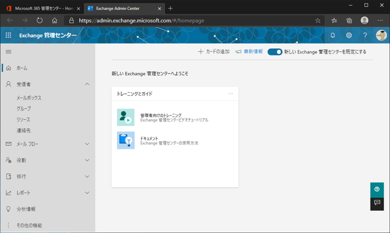Screen dimensions: 390x233
Task: Select 連絡先 in navigation
Action: point(24,130)
